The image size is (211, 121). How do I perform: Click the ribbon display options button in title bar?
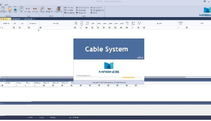coord(204,1)
